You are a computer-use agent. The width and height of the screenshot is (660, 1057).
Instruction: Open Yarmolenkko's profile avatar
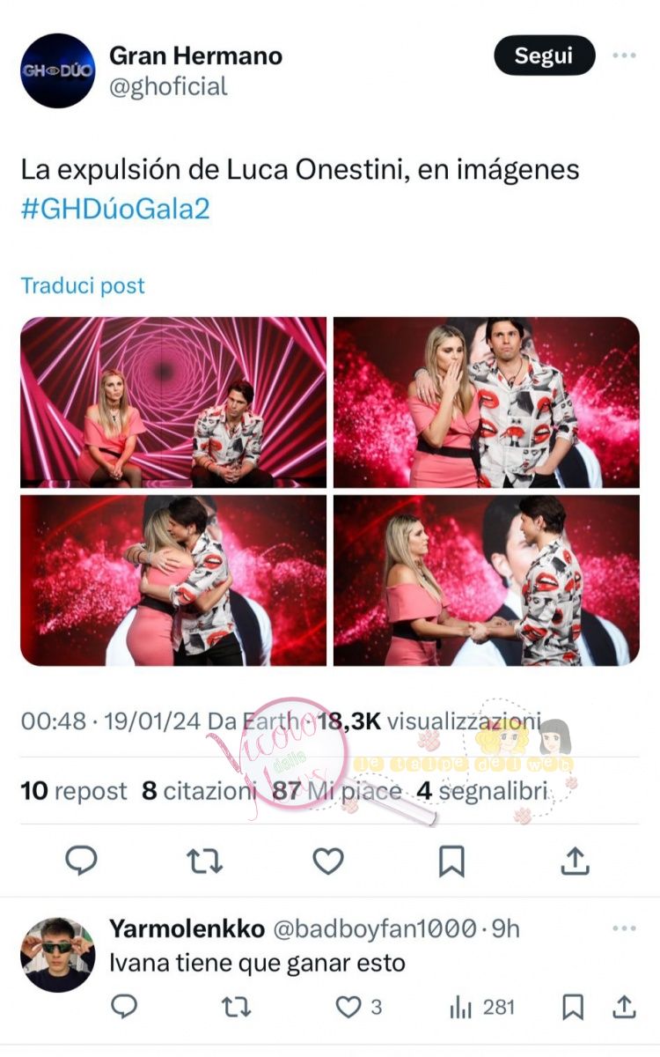(57, 955)
